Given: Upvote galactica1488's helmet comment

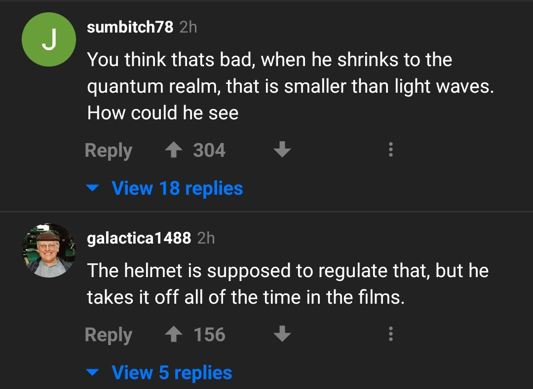Looking at the screenshot, I should [x=173, y=335].
